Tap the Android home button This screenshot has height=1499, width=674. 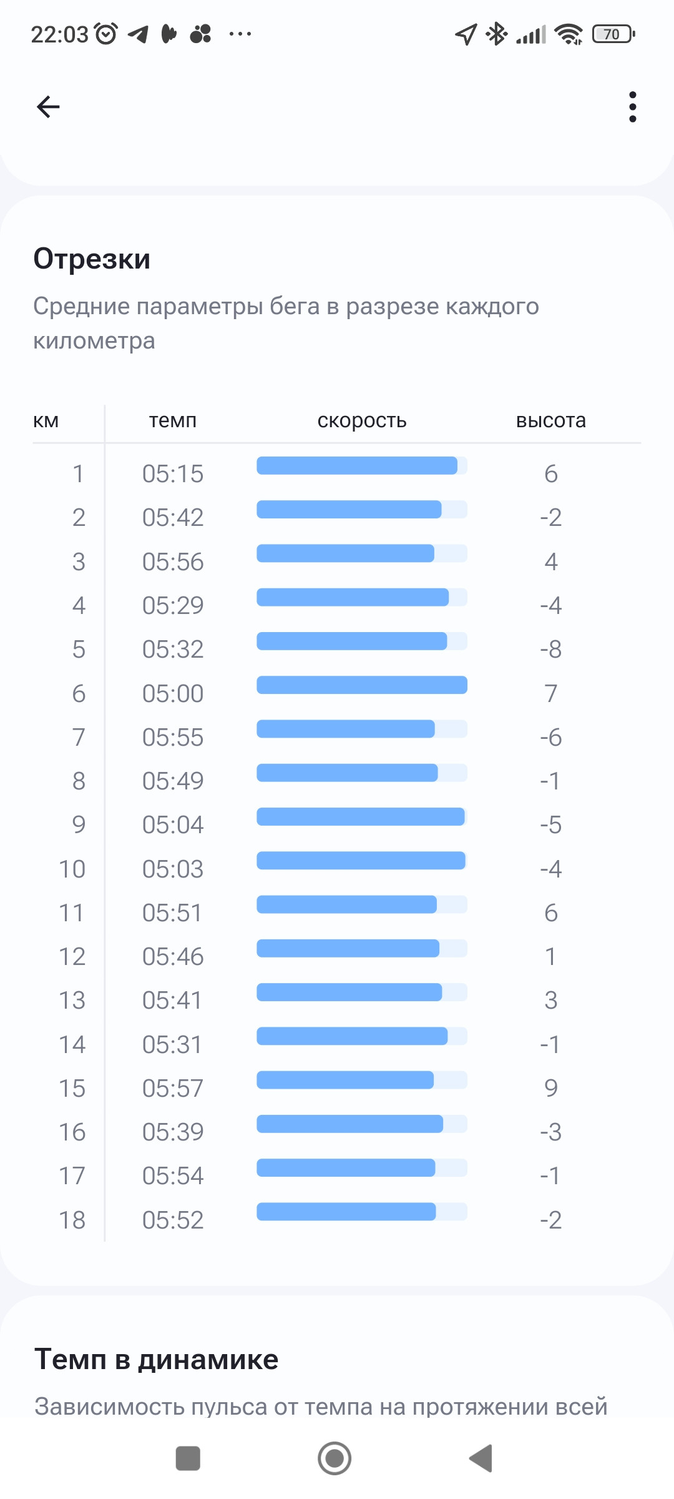pos(335,1458)
